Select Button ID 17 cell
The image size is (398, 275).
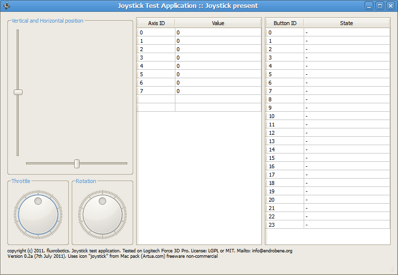[285, 175]
